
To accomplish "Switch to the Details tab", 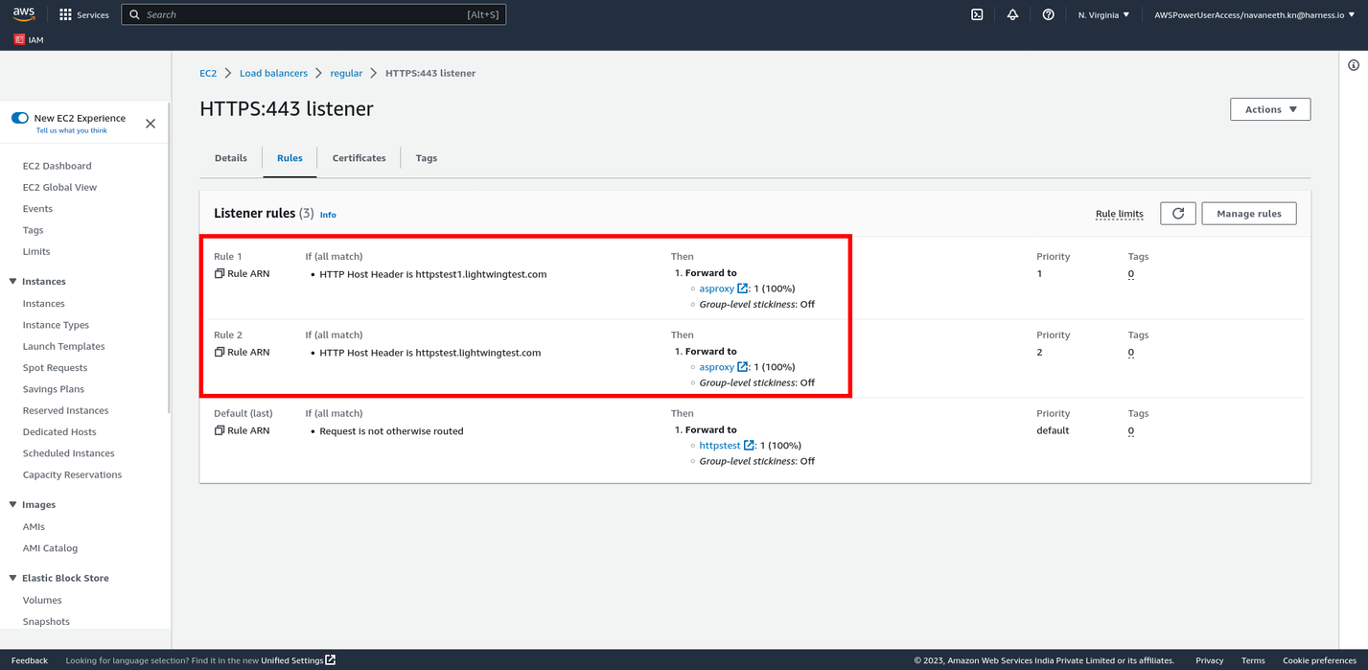I will 230,158.
